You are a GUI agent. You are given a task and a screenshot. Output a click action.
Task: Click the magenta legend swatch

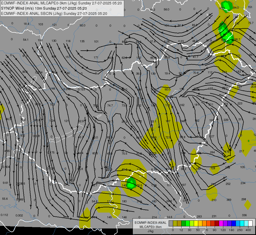(221, 223)
